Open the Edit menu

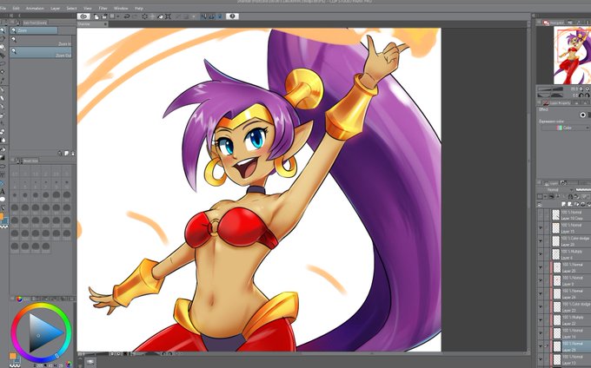[16, 8]
